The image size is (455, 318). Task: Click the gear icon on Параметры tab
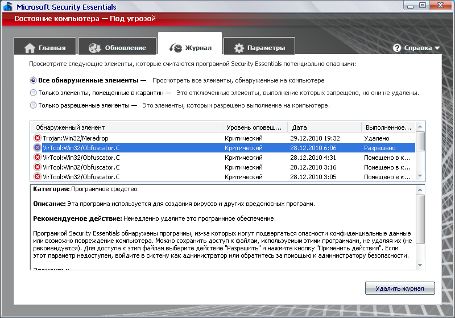pos(239,48)
